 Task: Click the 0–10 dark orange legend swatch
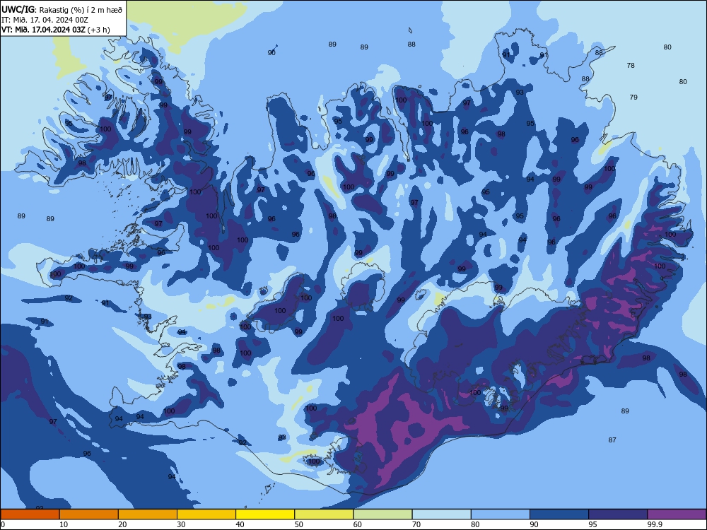tap(30, 514)
